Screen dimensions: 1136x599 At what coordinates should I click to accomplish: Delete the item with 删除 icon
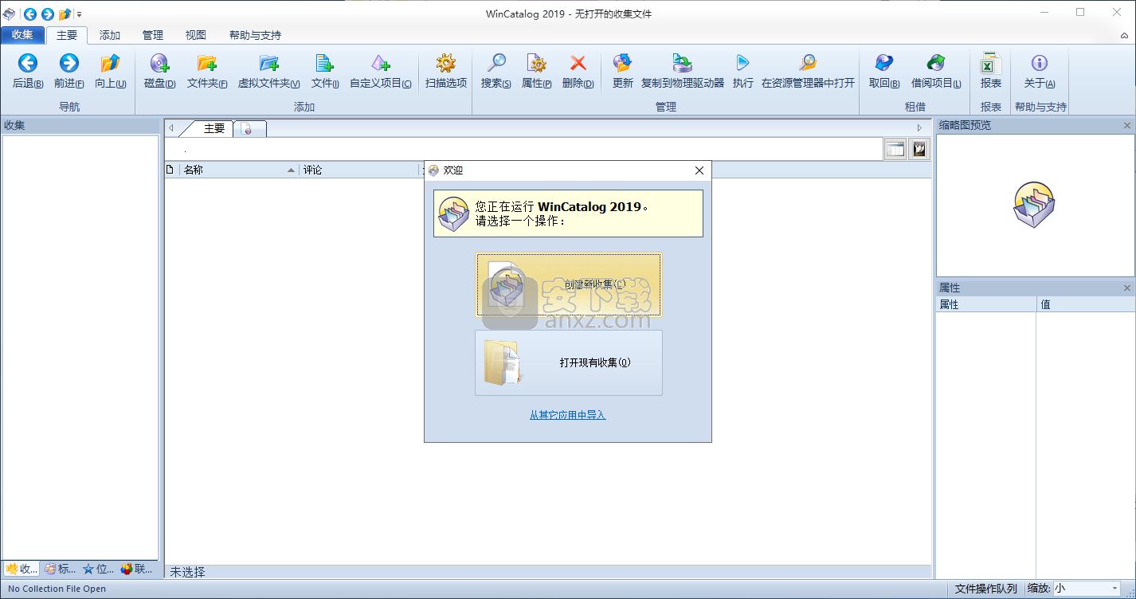[x=578, y=72]
